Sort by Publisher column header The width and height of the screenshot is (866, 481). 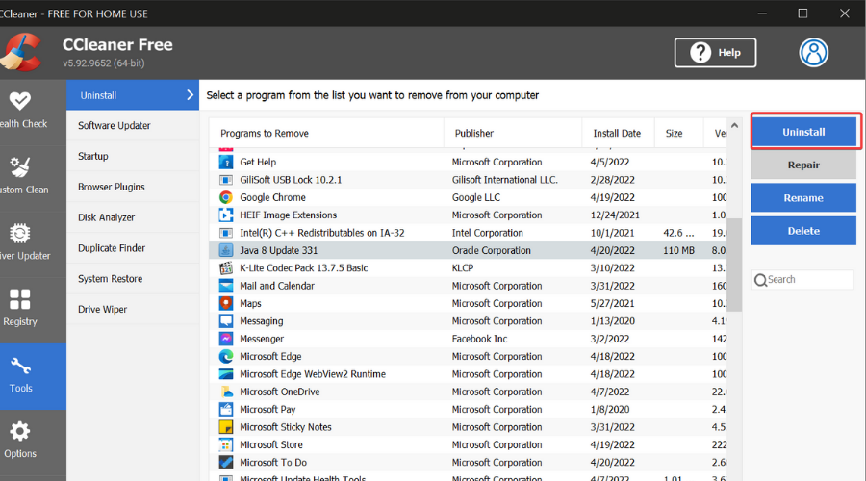pyautogui.click(x=513, y=133)
